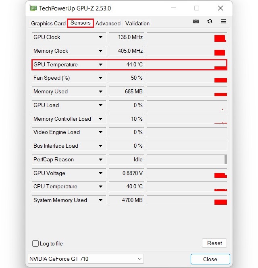This screenshot has height=268, width=258.
Task: Expand the GPU Clock dropdown arrow
Action: (x=100, y=37)
